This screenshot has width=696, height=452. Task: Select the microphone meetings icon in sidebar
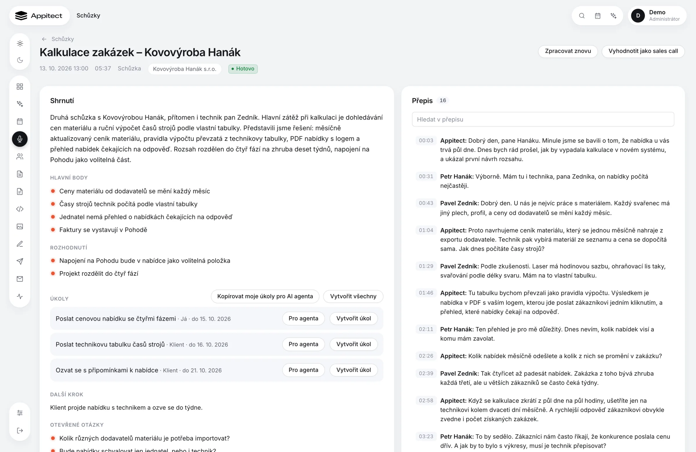(20, 139)
